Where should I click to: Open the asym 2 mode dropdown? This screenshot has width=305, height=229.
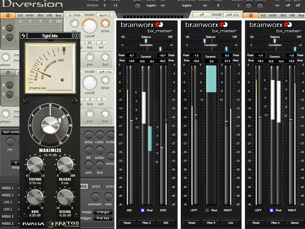[x=105, y=15]
